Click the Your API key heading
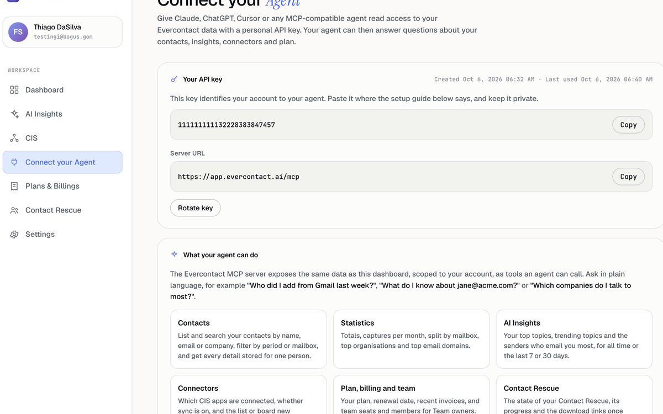This screenshot has width=663, height=414. pyautogui.click(x=203, y=79)
